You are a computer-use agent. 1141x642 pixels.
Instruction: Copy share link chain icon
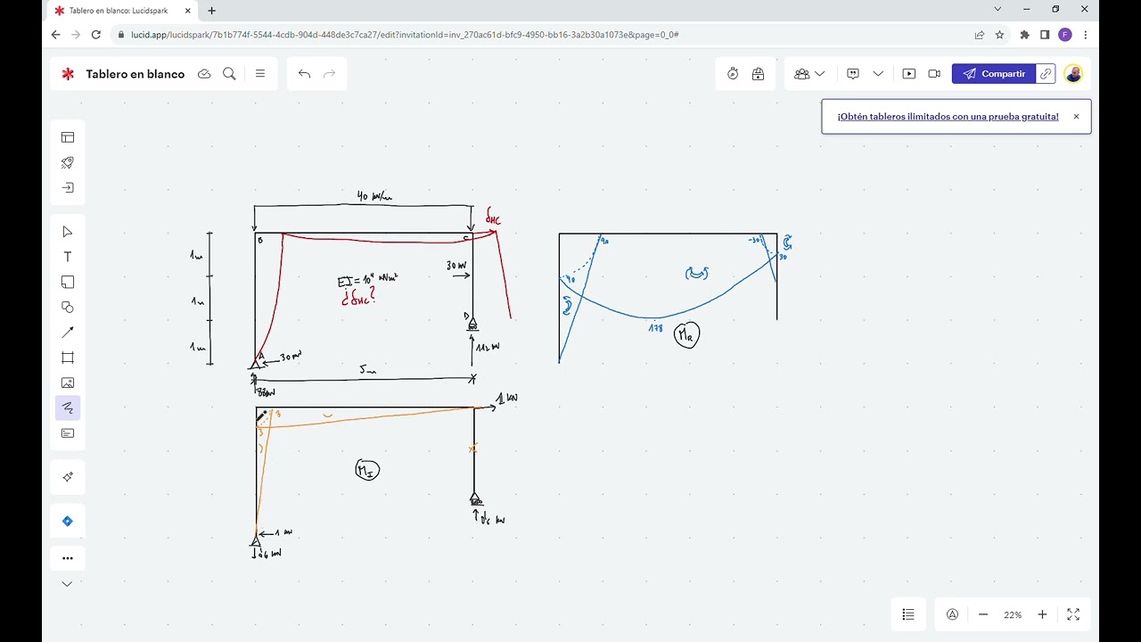tap(1047, 74)
